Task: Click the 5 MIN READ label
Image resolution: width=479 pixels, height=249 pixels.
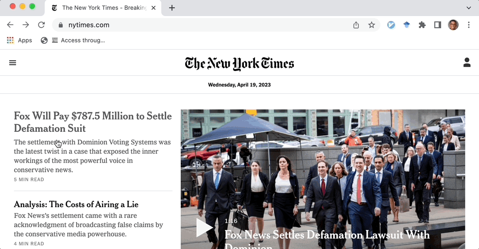Action: pyautogui.click(x=29, y=179)
